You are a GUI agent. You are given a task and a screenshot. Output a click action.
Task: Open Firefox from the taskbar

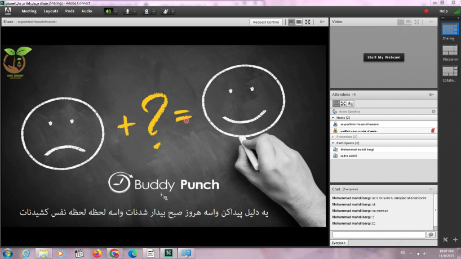tap(97, 253)
